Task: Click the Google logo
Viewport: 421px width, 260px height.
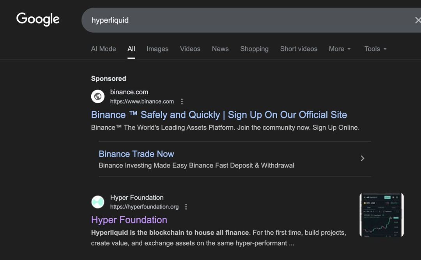Action: point(37,19)
